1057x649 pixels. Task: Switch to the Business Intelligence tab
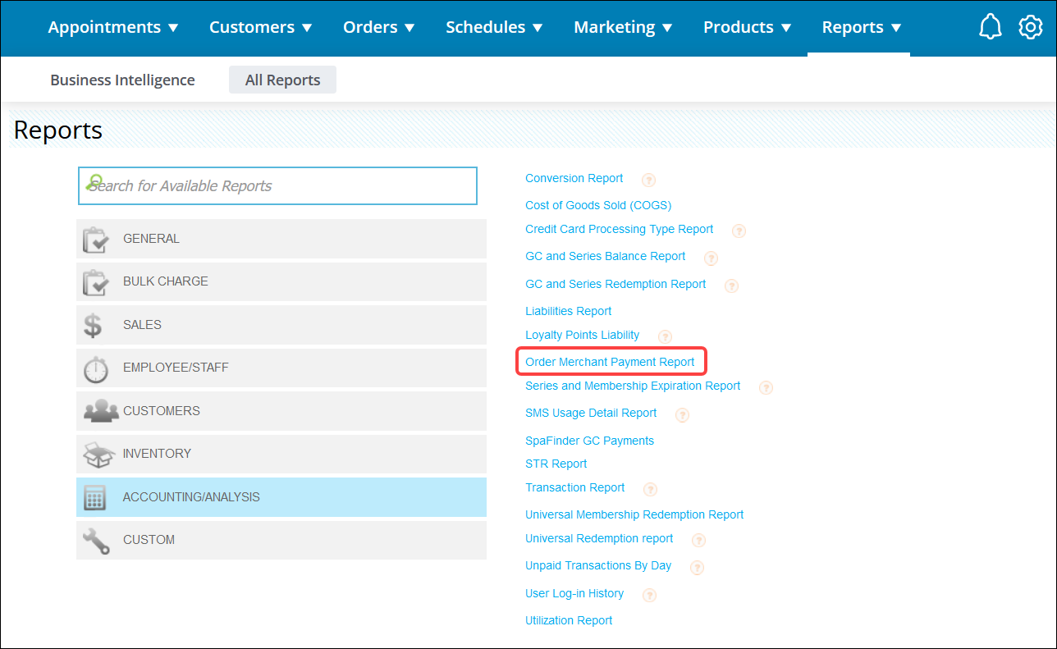point(122,80)
